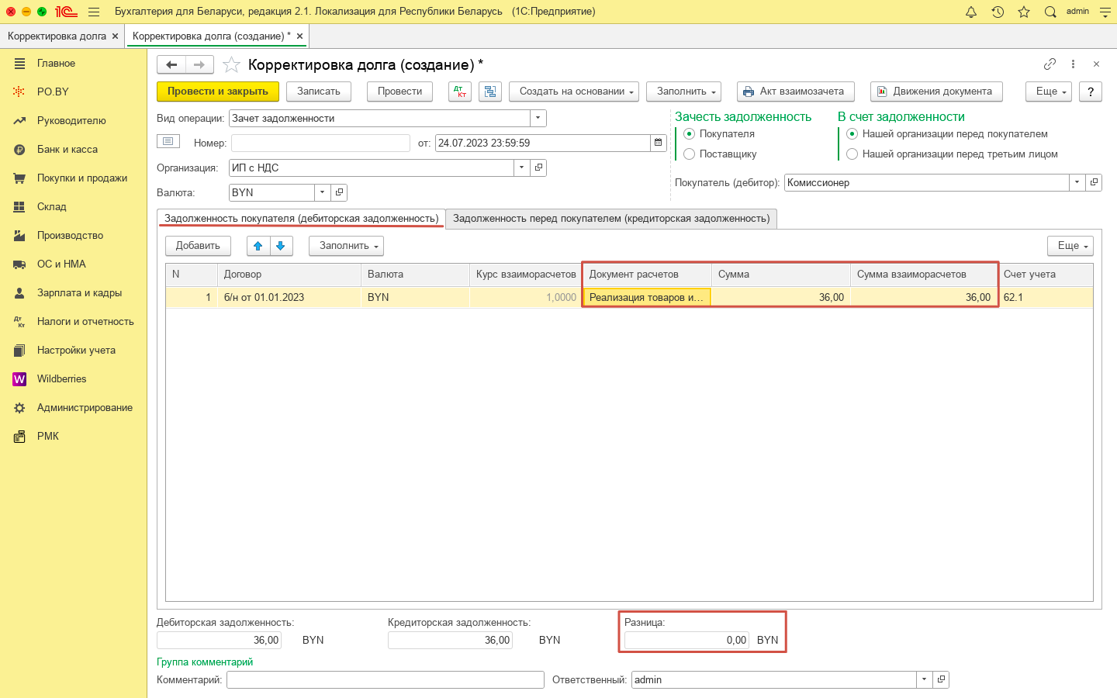Select Нашей организации перед третьим лицом option
1117x698 pixels.
pos(852,154)
